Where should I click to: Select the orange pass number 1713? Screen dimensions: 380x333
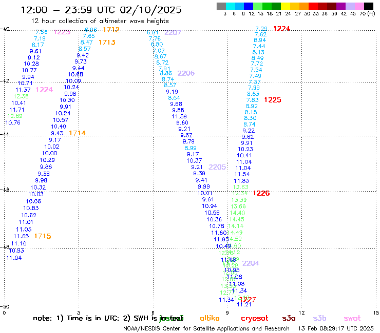click(107, 43)
